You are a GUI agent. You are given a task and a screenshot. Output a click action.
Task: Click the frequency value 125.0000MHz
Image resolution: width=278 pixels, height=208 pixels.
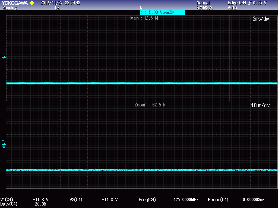click(x=186, y=200)
